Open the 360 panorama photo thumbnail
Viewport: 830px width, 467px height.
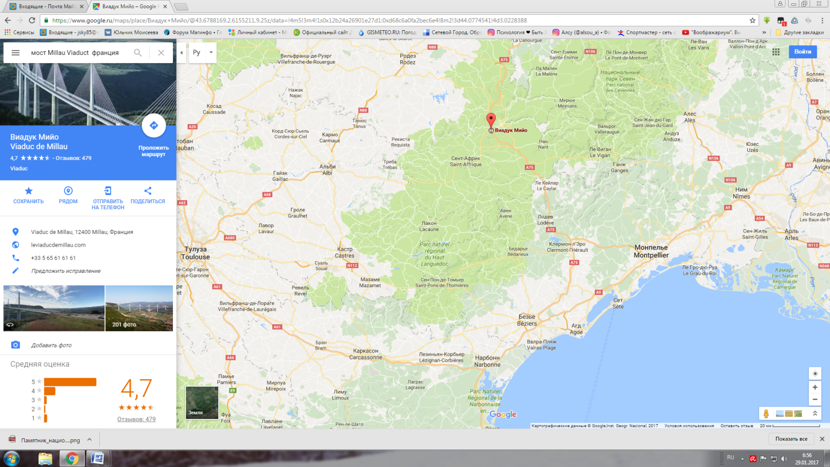point(54,308)
